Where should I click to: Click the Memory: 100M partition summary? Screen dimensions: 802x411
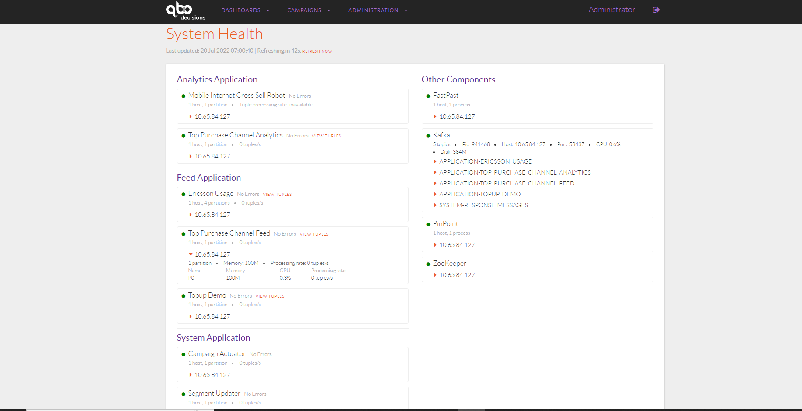click(x=241, y=263)
